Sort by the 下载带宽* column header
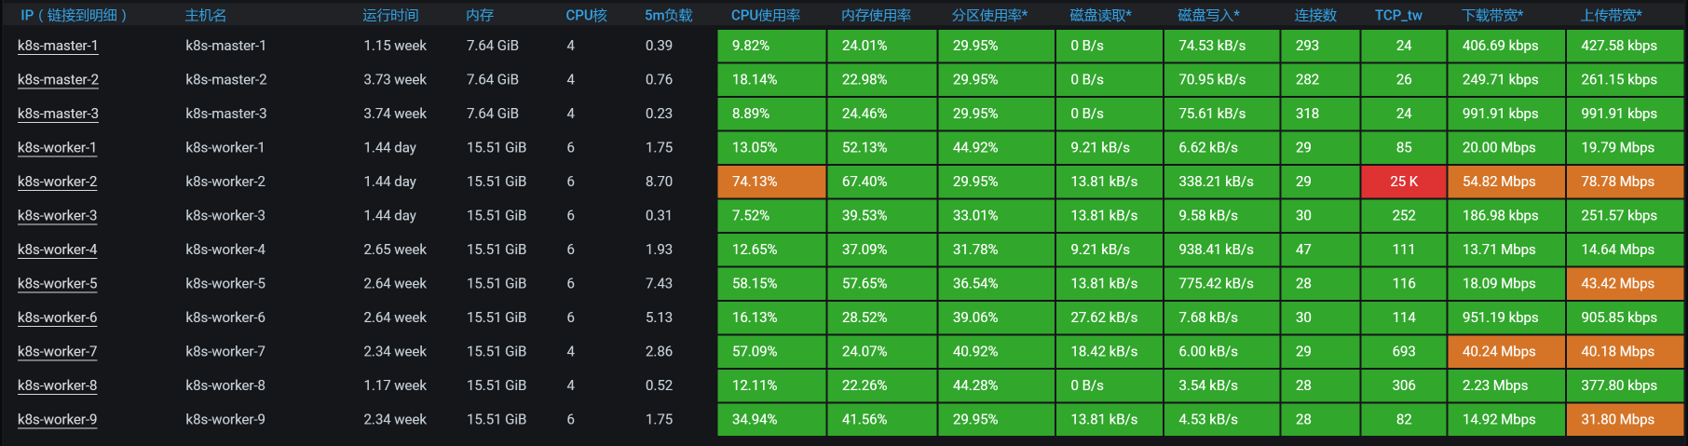1688x446 pixels. coord(1492,15)
